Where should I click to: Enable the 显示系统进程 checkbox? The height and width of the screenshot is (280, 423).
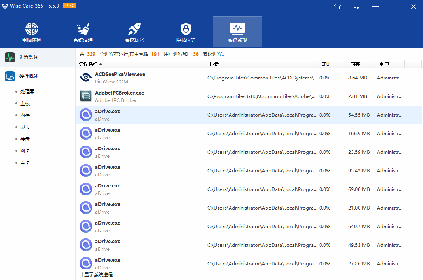(80, 274)
